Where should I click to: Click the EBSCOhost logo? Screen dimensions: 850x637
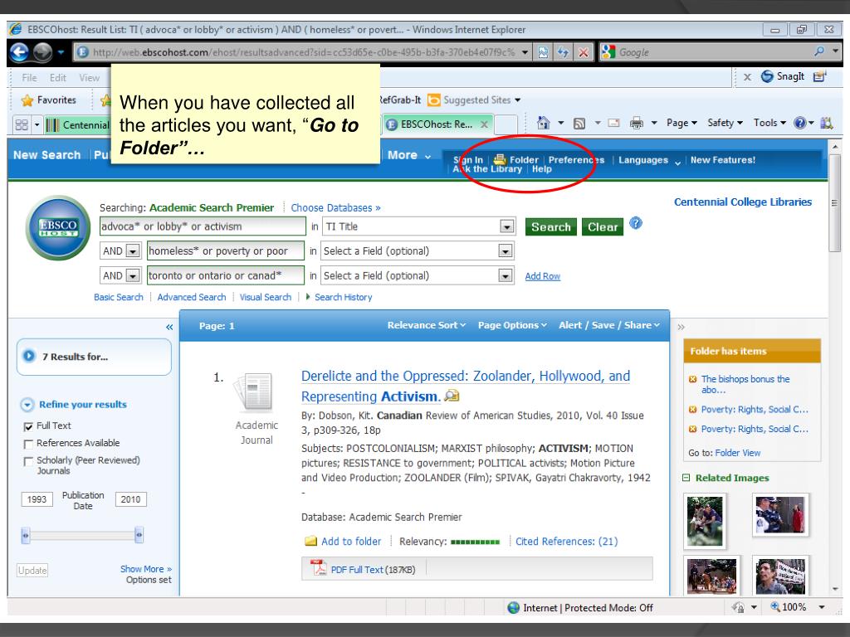(58, 227)
